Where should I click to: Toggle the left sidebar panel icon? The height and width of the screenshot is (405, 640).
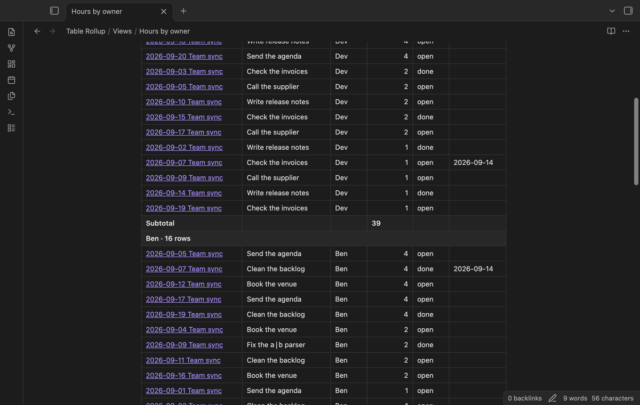54,11
